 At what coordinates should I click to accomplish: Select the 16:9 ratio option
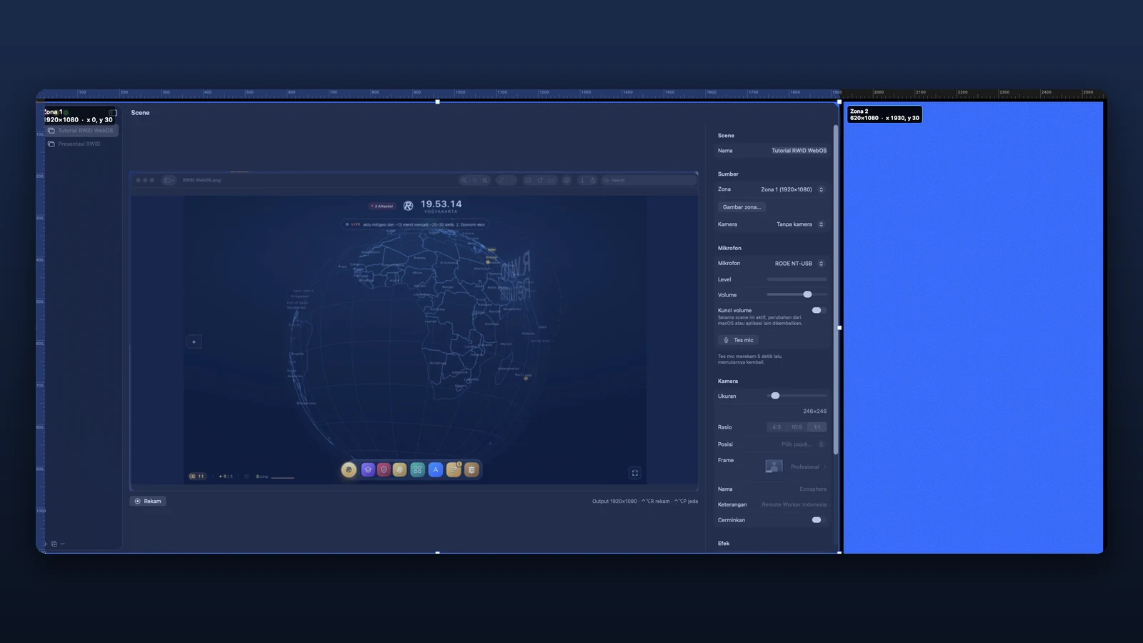(797, 427)
